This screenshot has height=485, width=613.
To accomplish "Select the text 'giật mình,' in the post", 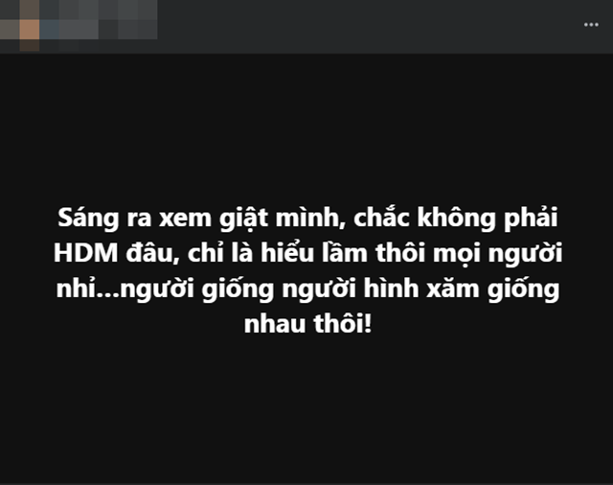I will coord(283,218).
